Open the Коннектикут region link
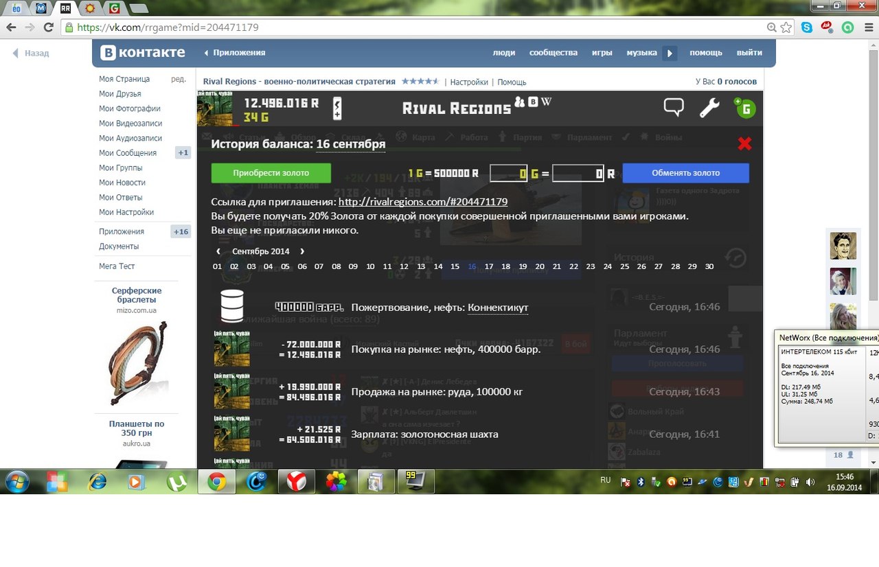The image size is (879, 567). pos(498,308)
